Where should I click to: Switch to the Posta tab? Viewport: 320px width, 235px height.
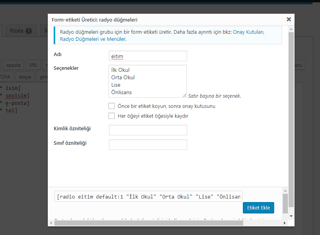point(21,31)
